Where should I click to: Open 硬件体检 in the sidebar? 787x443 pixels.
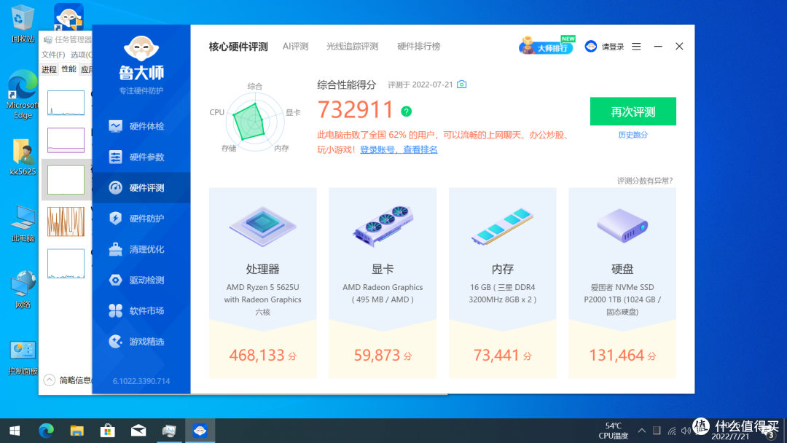tap(141, 127)
